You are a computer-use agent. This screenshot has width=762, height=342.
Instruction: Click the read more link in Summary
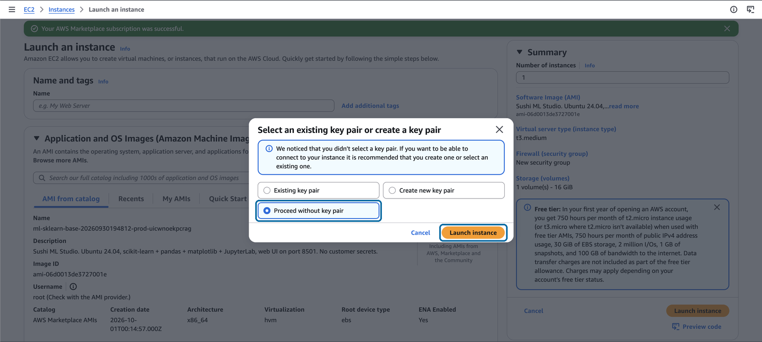pos(624,106)
